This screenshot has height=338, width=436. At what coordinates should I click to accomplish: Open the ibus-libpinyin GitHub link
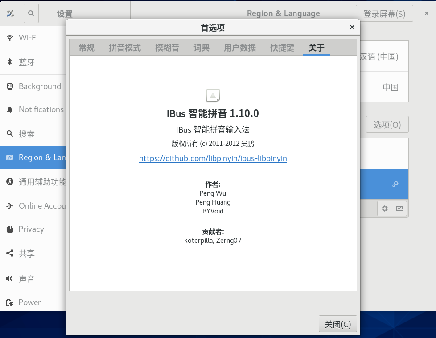[x=213, y=158]
